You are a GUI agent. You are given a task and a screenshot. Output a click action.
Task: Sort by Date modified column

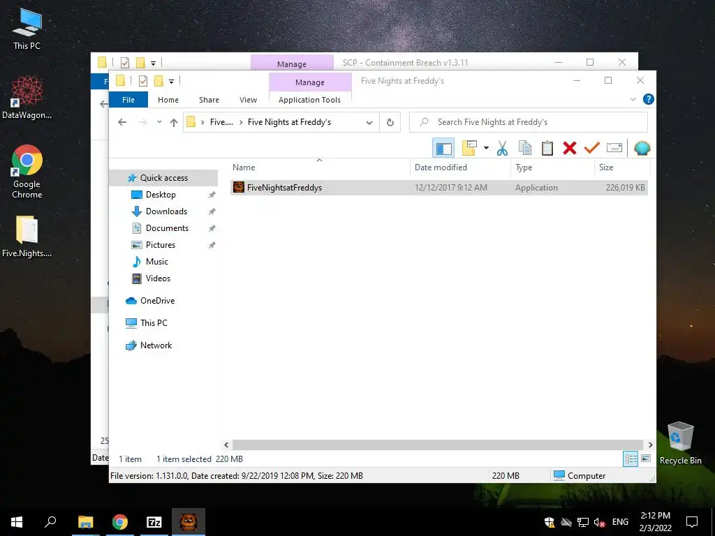point(460,167)
